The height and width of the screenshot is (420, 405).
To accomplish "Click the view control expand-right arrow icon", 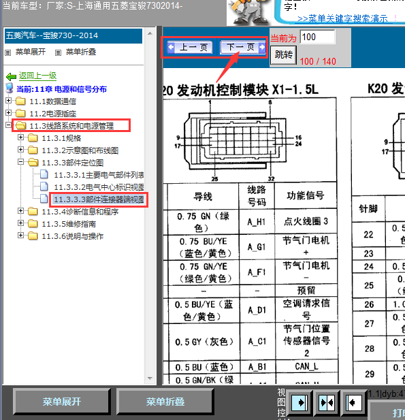I will coord(299,402).
